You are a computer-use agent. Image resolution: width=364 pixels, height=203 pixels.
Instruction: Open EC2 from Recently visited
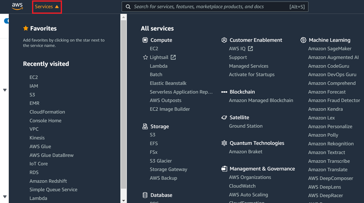tap(34, 77)
